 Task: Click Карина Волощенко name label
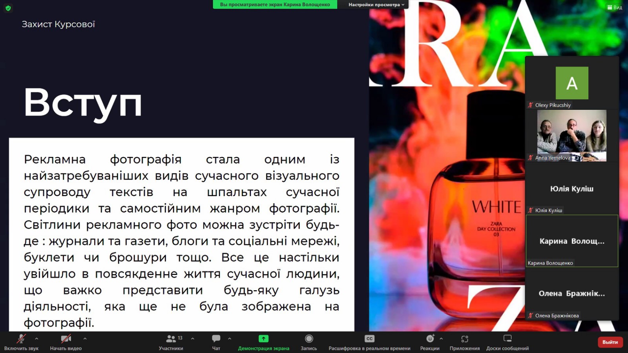550,263
